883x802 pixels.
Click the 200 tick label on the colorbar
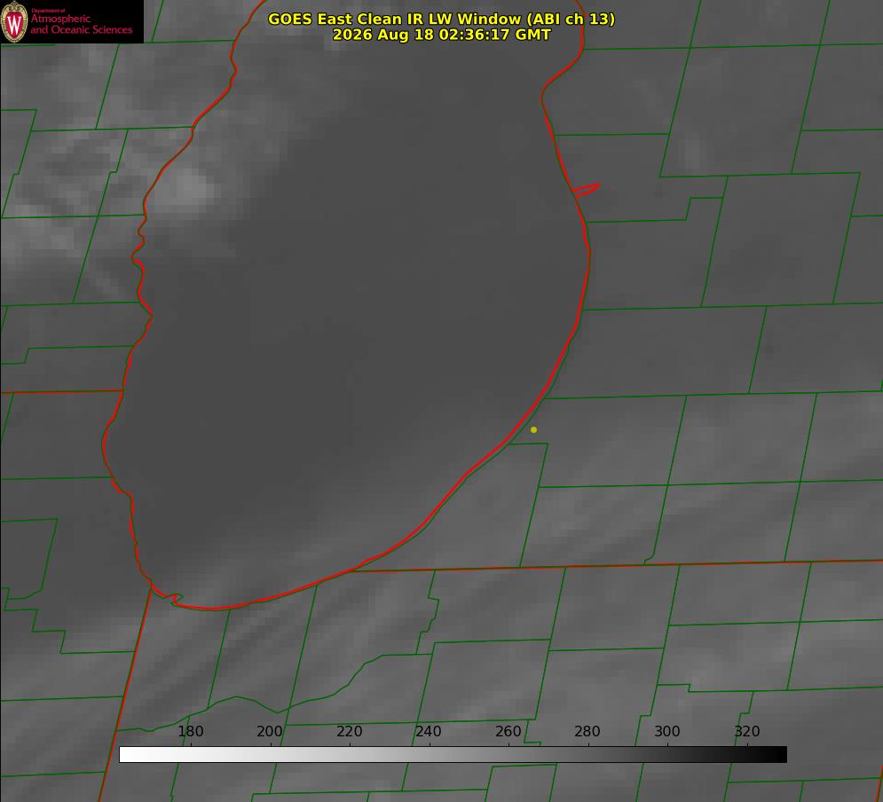[269, 731]
